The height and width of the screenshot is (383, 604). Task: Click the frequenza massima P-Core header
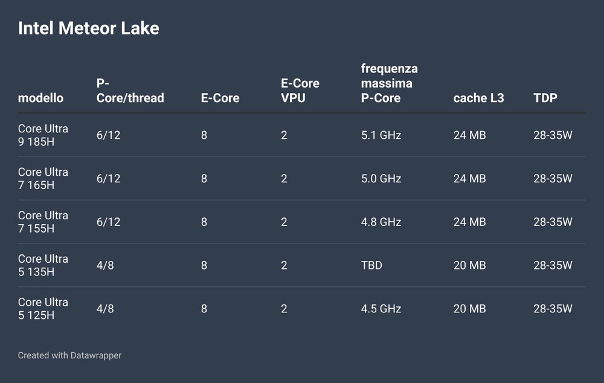pos(389,83)
